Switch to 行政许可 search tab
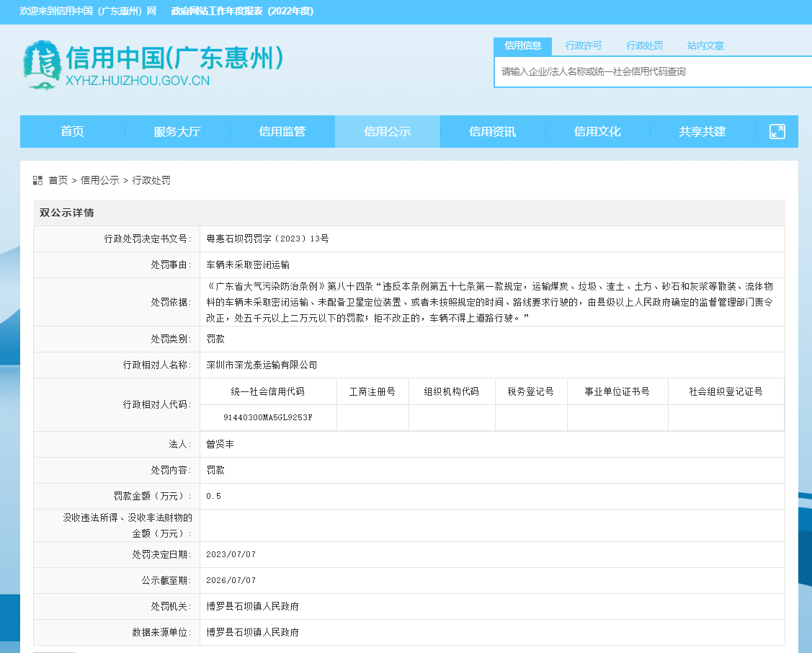This screenshot has height=653, width=812. click(584, 46)
